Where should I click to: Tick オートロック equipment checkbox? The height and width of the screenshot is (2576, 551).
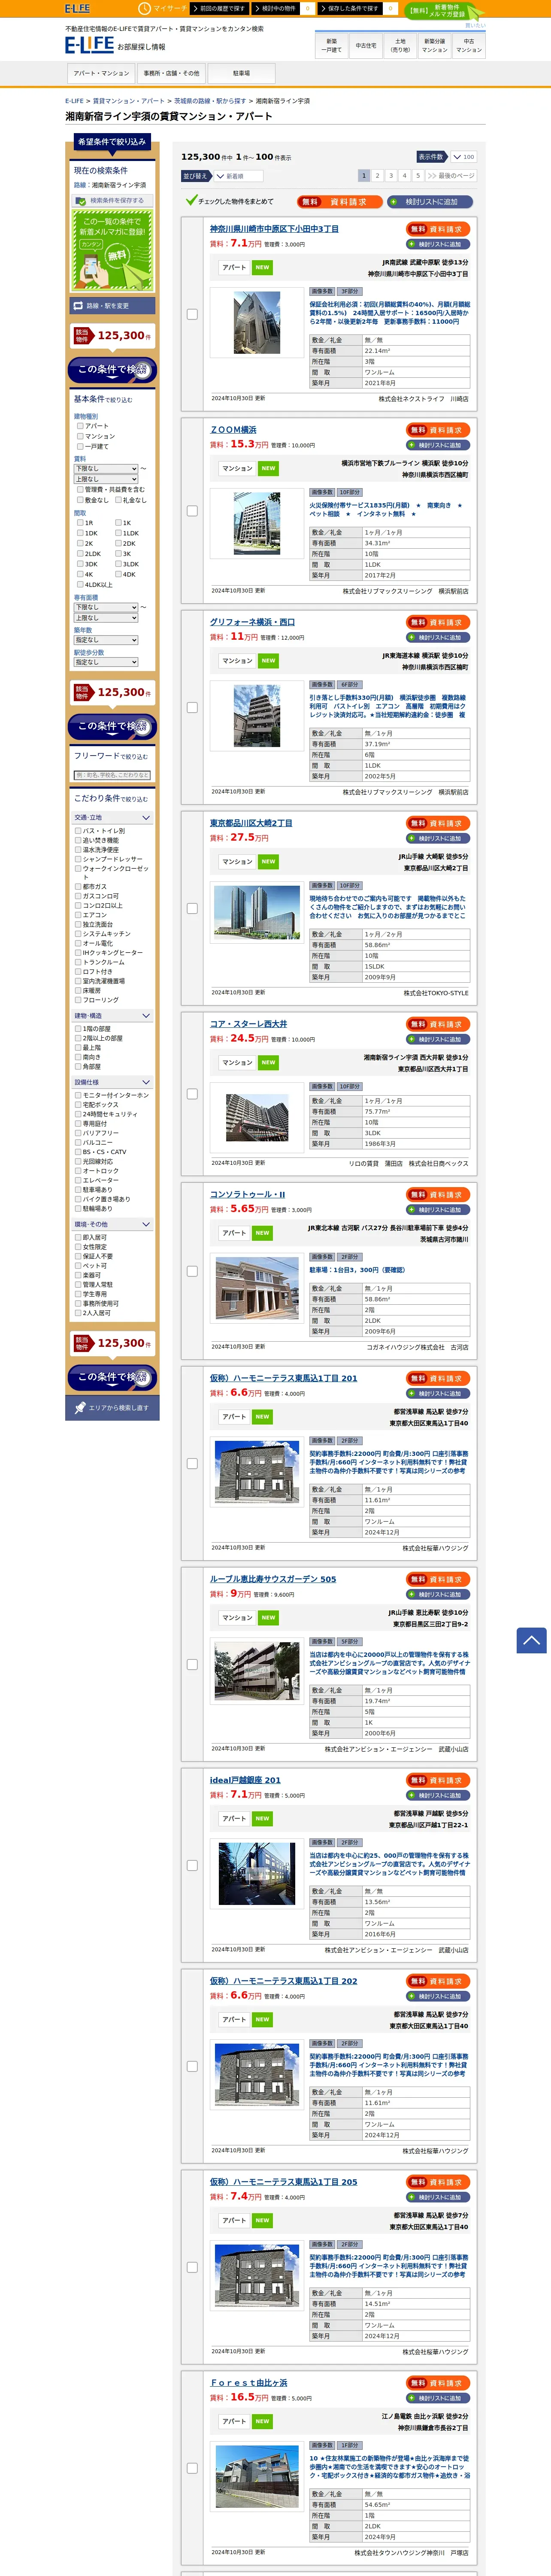click(78, 1171)
